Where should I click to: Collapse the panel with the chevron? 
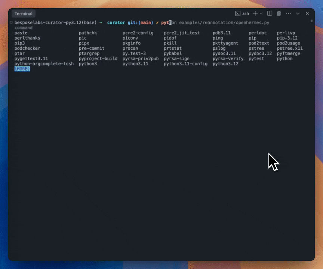click(x=298, y=13)
